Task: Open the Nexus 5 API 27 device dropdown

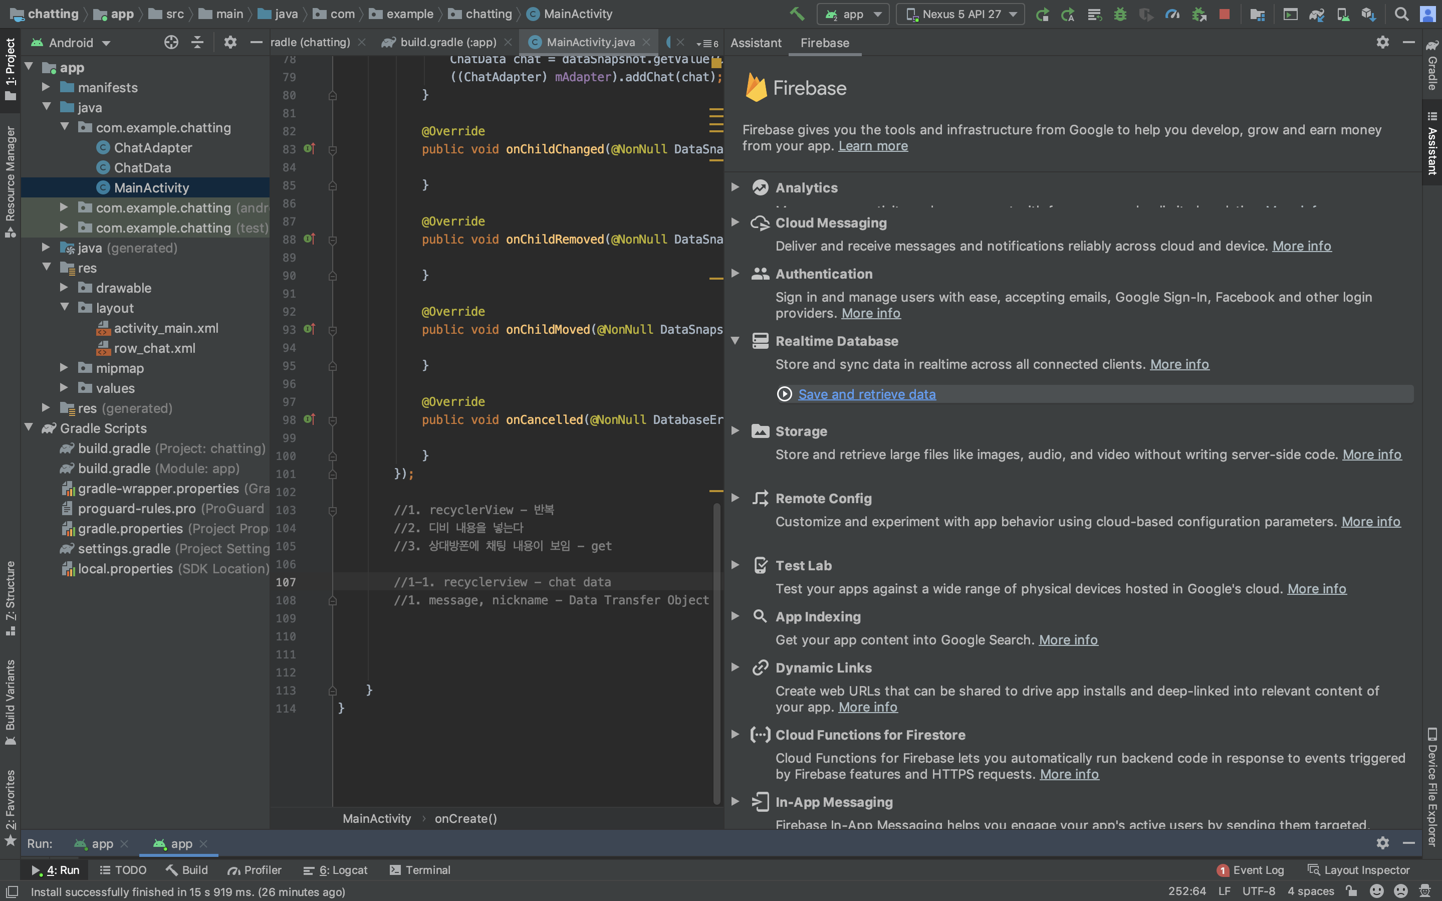Action: tap(959, 14)
